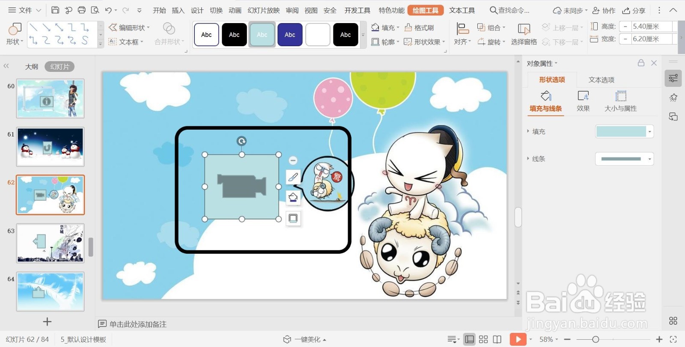This screenshot has width=685, height=347.
Task: Click the Undo arrow icon
Action: (x=108, y=10)
